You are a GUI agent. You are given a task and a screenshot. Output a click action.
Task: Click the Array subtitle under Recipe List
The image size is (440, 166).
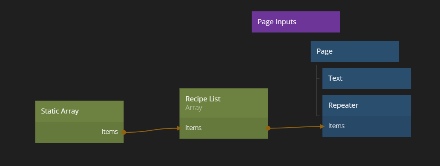(x=194, y=108)
